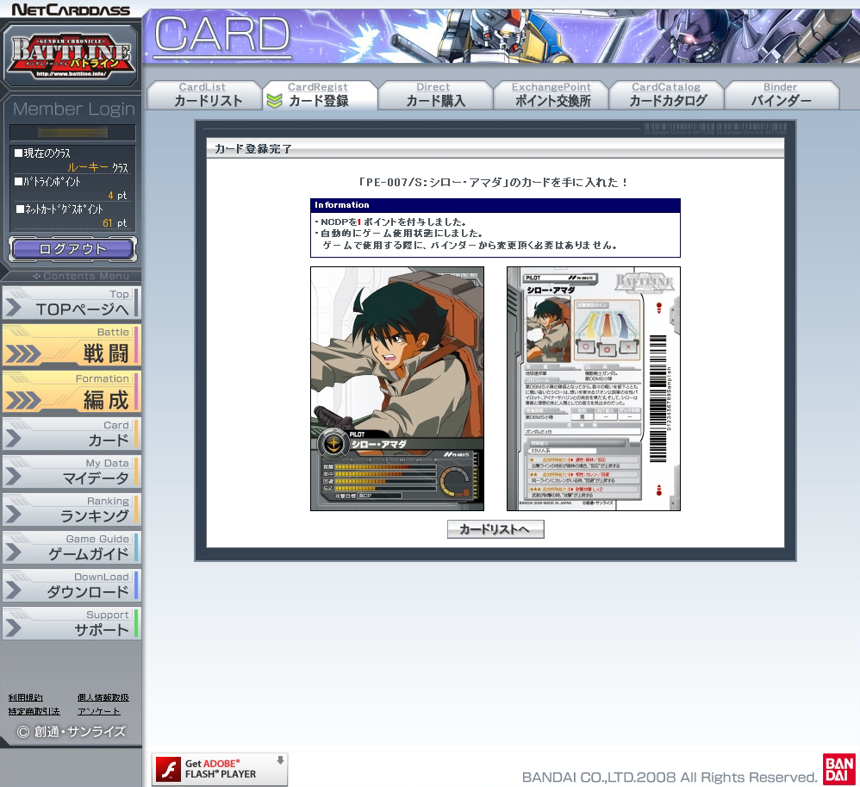Click the Member Login heading
This screenshot has width=860, height=787.
pos(73,109)
